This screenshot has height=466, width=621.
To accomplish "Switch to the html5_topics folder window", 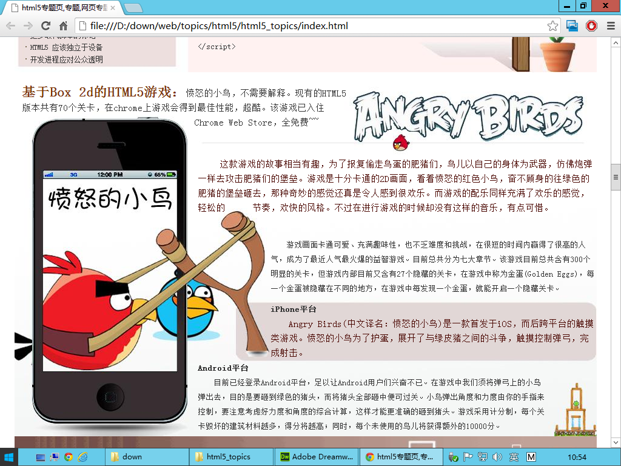I will coord(231,457).
